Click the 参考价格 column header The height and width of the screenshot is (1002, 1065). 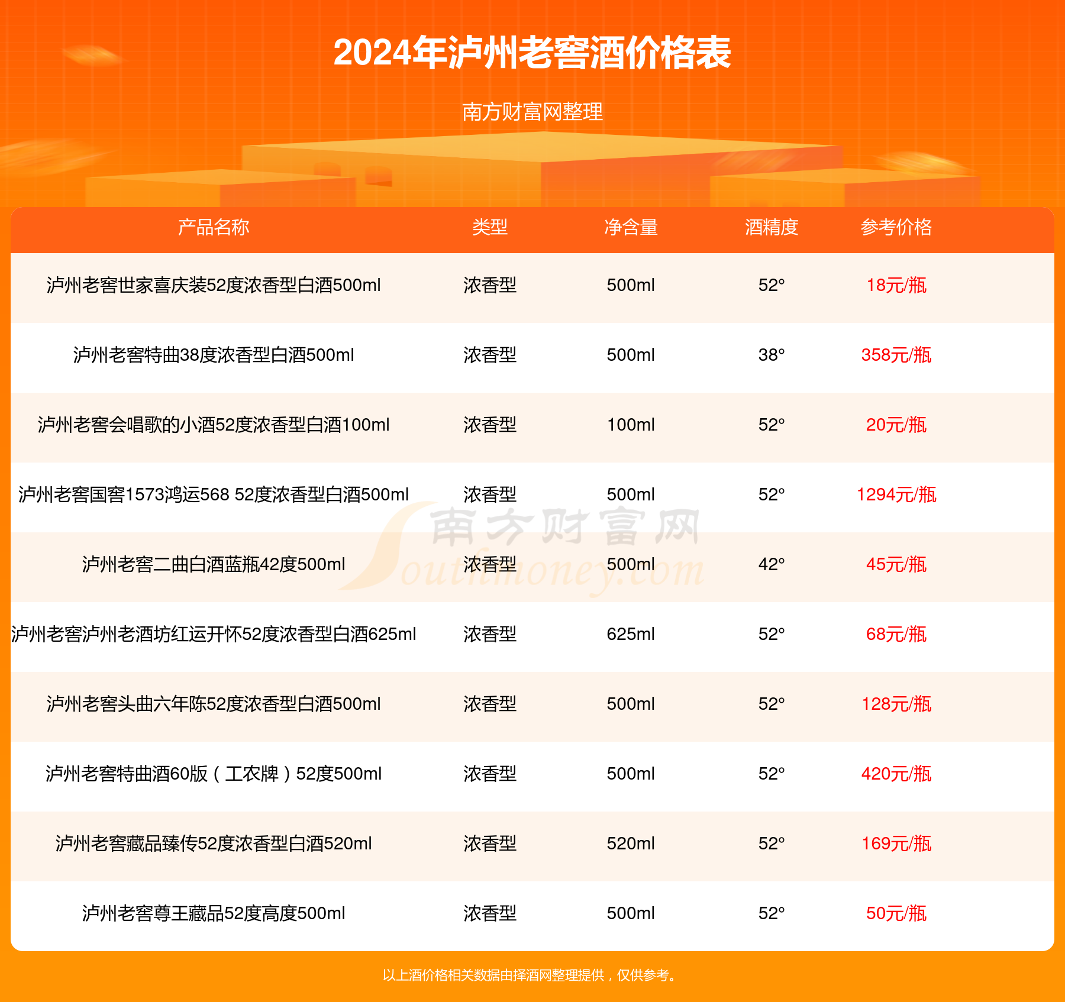pos(896,227)
